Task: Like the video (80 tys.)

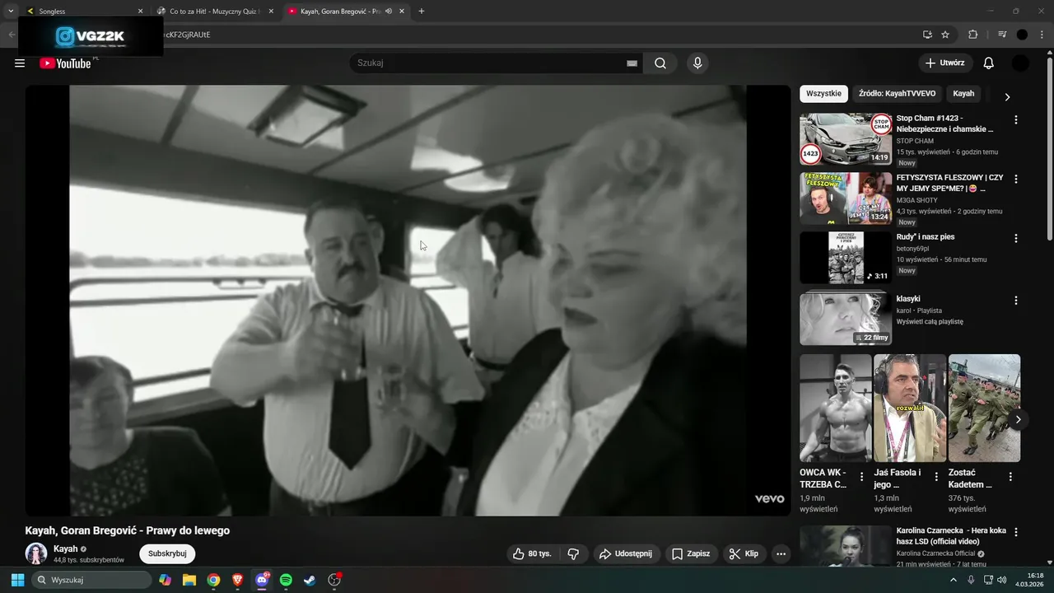Action: (532, 554)
